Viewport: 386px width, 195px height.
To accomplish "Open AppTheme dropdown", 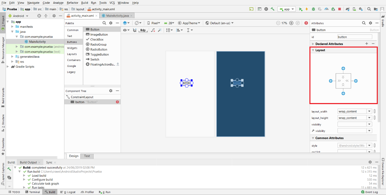I will [189, 23].
